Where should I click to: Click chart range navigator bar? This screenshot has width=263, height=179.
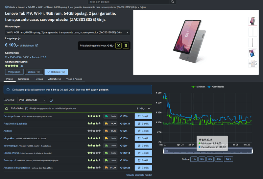[x=208, y=151]
